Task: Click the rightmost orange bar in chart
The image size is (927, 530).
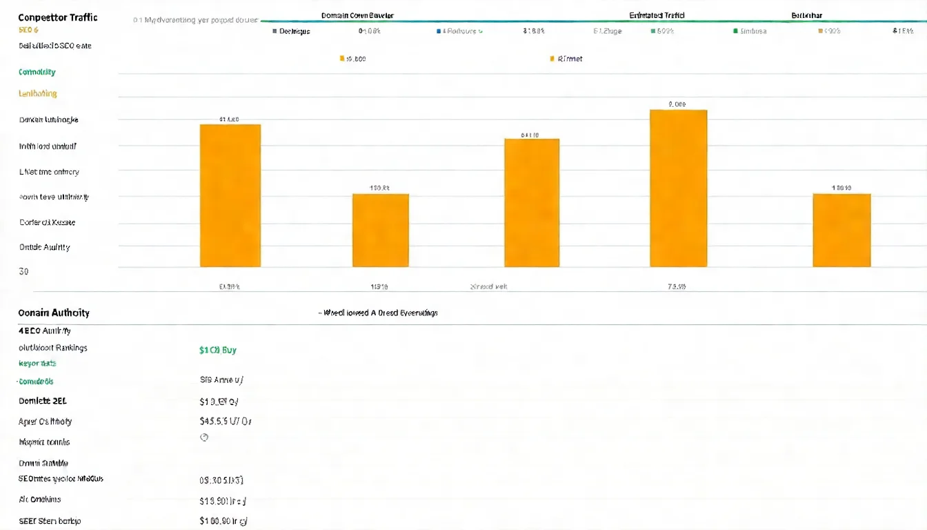Action: pyautogui.click(x=841, y=230)
